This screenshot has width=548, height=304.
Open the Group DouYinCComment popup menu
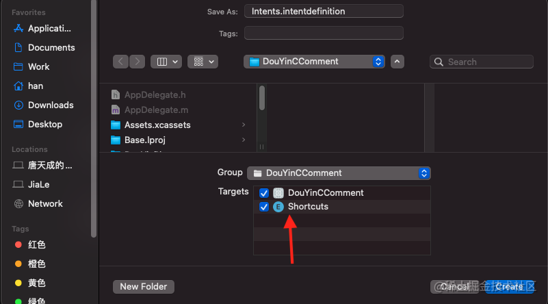pyautogui.click(x=339, y=173)
